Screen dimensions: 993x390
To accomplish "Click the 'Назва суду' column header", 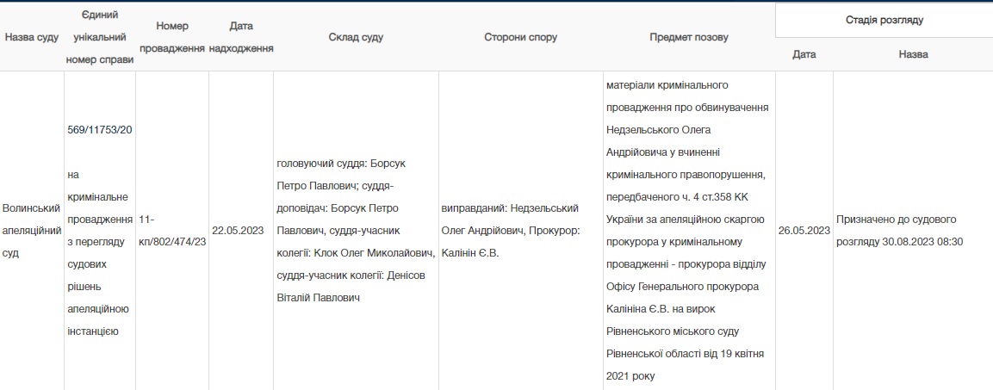I will [32, 38].
